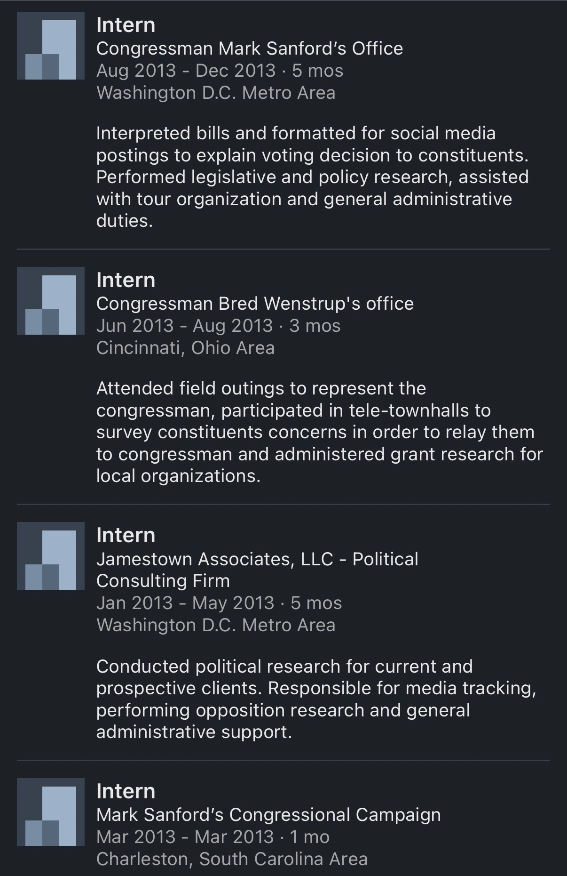The height and width of the screenshot is (876, 567).
Task: Open Mark Sanford's Congressional Campaign link
Action: pyautogui.click(x=268, y=815)
